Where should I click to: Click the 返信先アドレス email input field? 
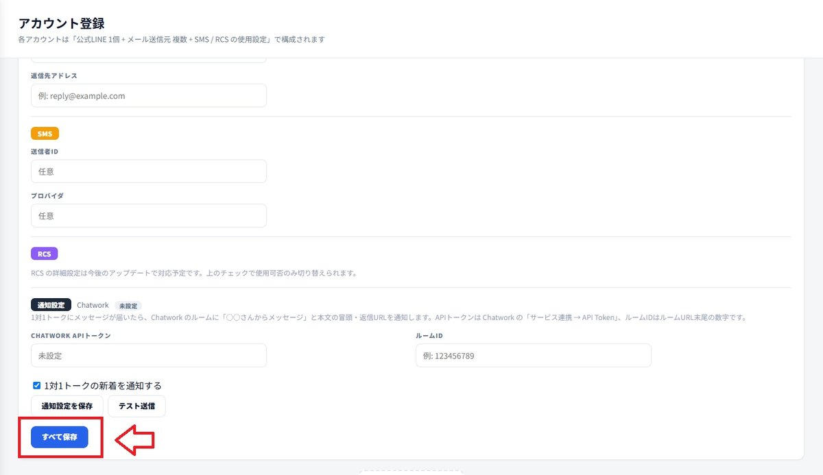click(x=149, y=96)
